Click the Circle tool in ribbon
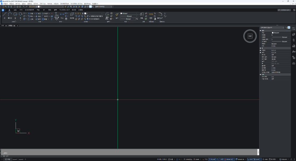Viewport: 296px width, 161px height. pos(15,15)
